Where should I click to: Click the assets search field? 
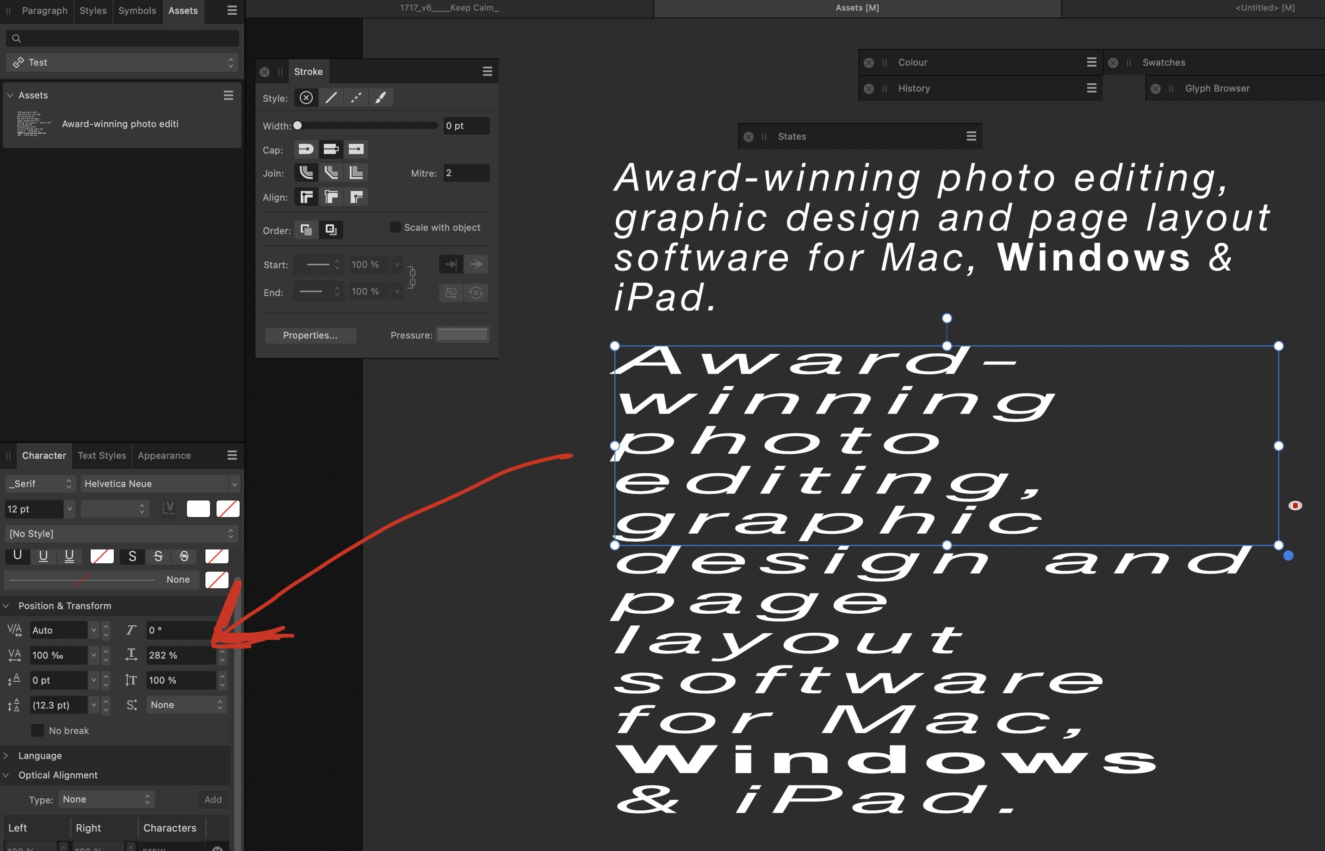pos(123,38)
